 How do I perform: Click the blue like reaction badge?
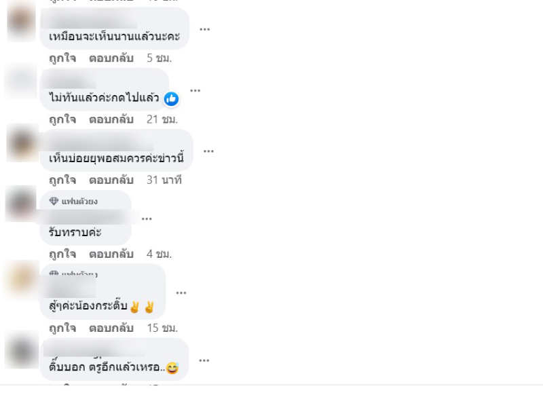pyautogui.click(x=171, y=99)
